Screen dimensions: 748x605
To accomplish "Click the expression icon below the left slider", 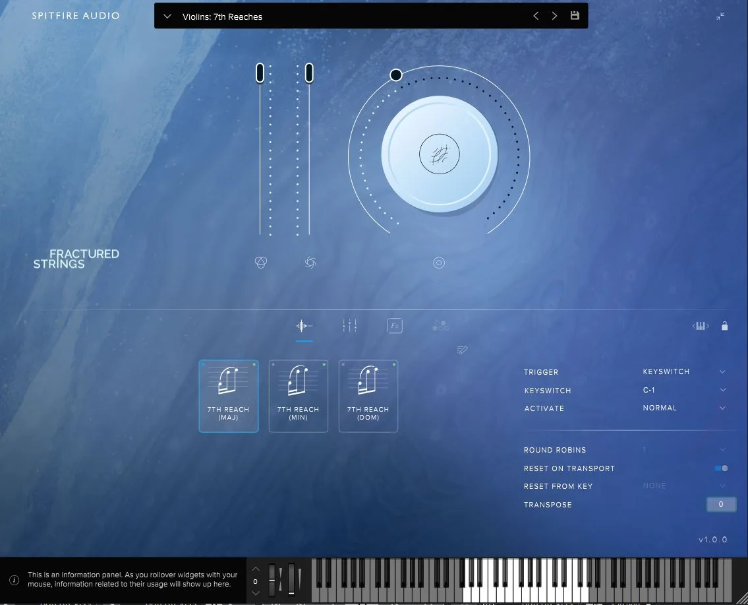I will [x=260, y=262].
